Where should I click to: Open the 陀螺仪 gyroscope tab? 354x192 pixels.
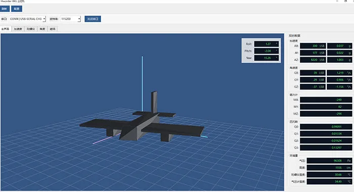pos(31,29)
